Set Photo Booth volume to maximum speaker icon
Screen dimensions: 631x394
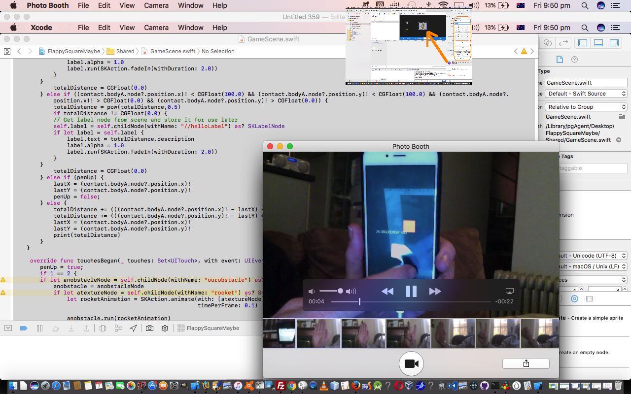[x=351, y=291]
